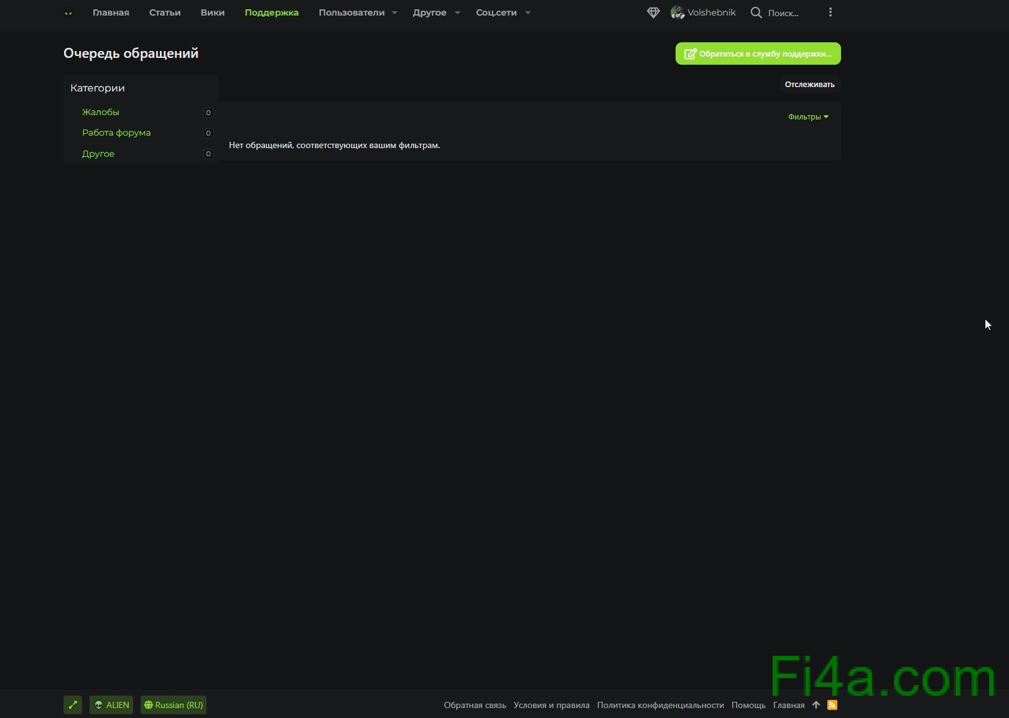Open the ALIEN style chooser
This screenshot has width=1009, height=718.
point(111,705)
